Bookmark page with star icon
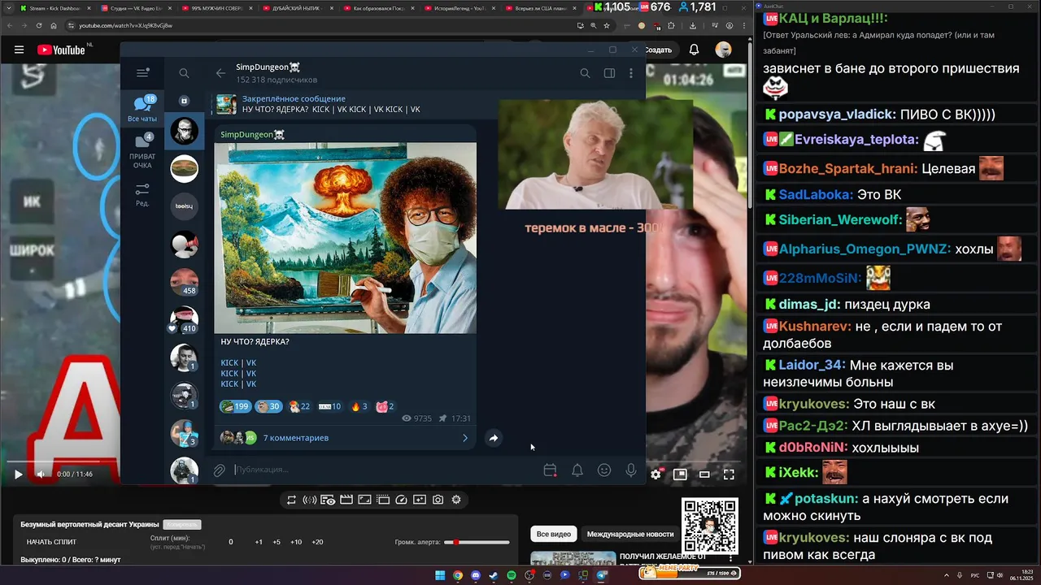Image resolution: width=1041 pixels, height=585 pixels. pyautogui.click(x=606, y=25)
